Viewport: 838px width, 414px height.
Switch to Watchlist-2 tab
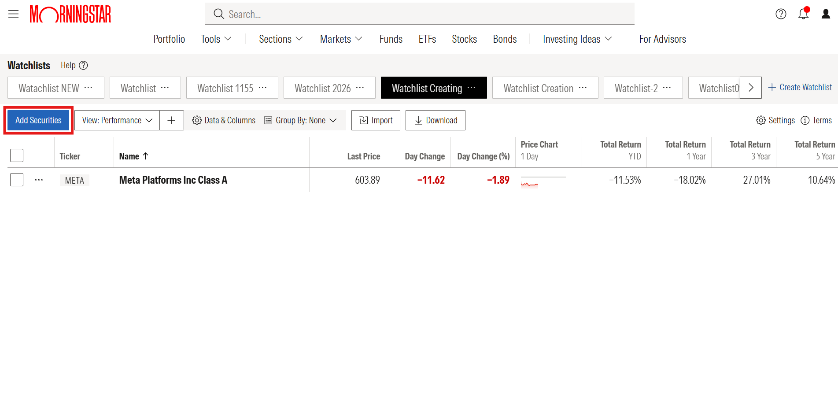(x=636, y=88)
